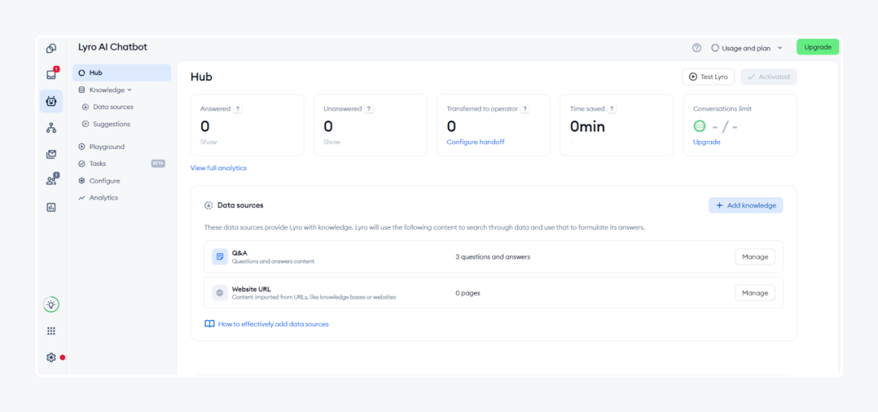Screen dimensions: 878x412
Task: Collapse the Knowledge menu section
Action: click(106, 90)
